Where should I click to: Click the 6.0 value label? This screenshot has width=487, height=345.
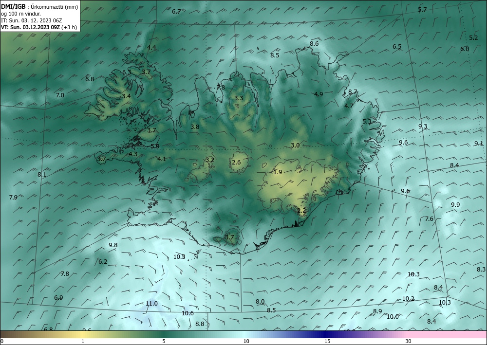(465, 49)
